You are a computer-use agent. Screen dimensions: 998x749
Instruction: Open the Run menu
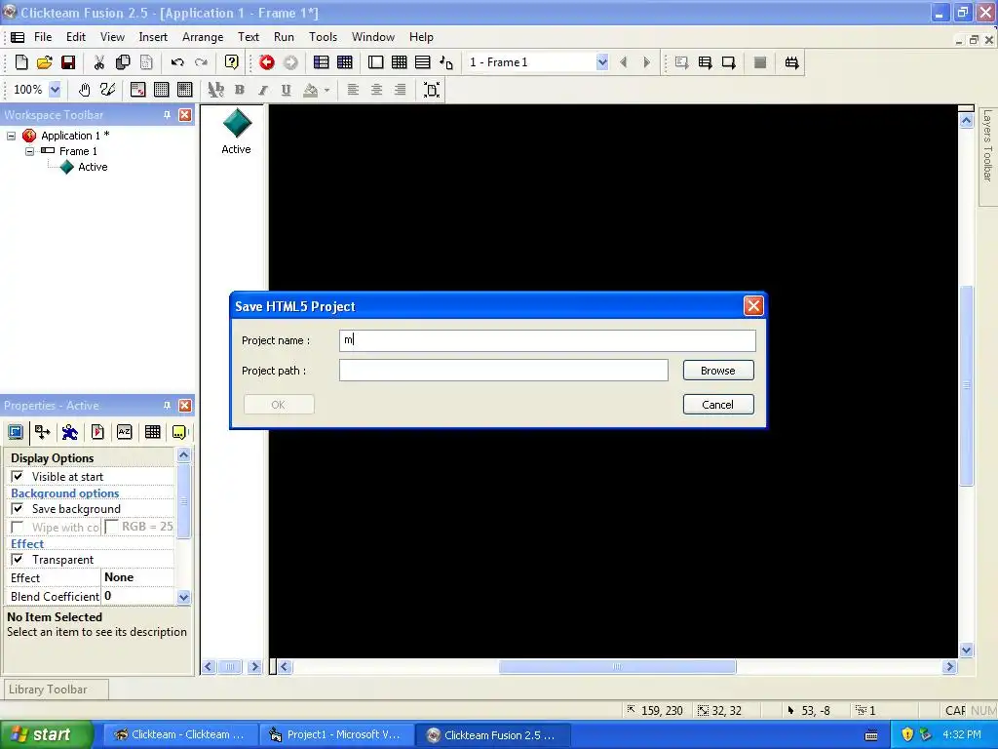284,37
